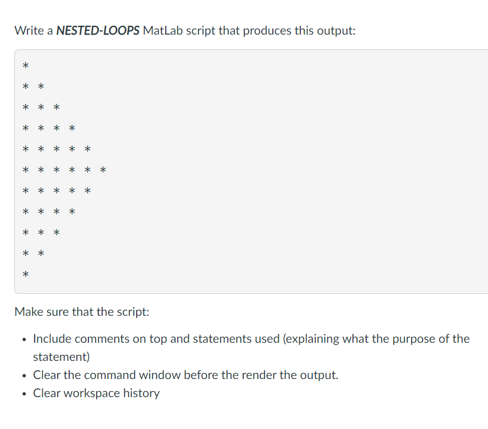488x429 pixels.
Task: Click the single asterisk on the first output row
Action: tap(25, 66)
